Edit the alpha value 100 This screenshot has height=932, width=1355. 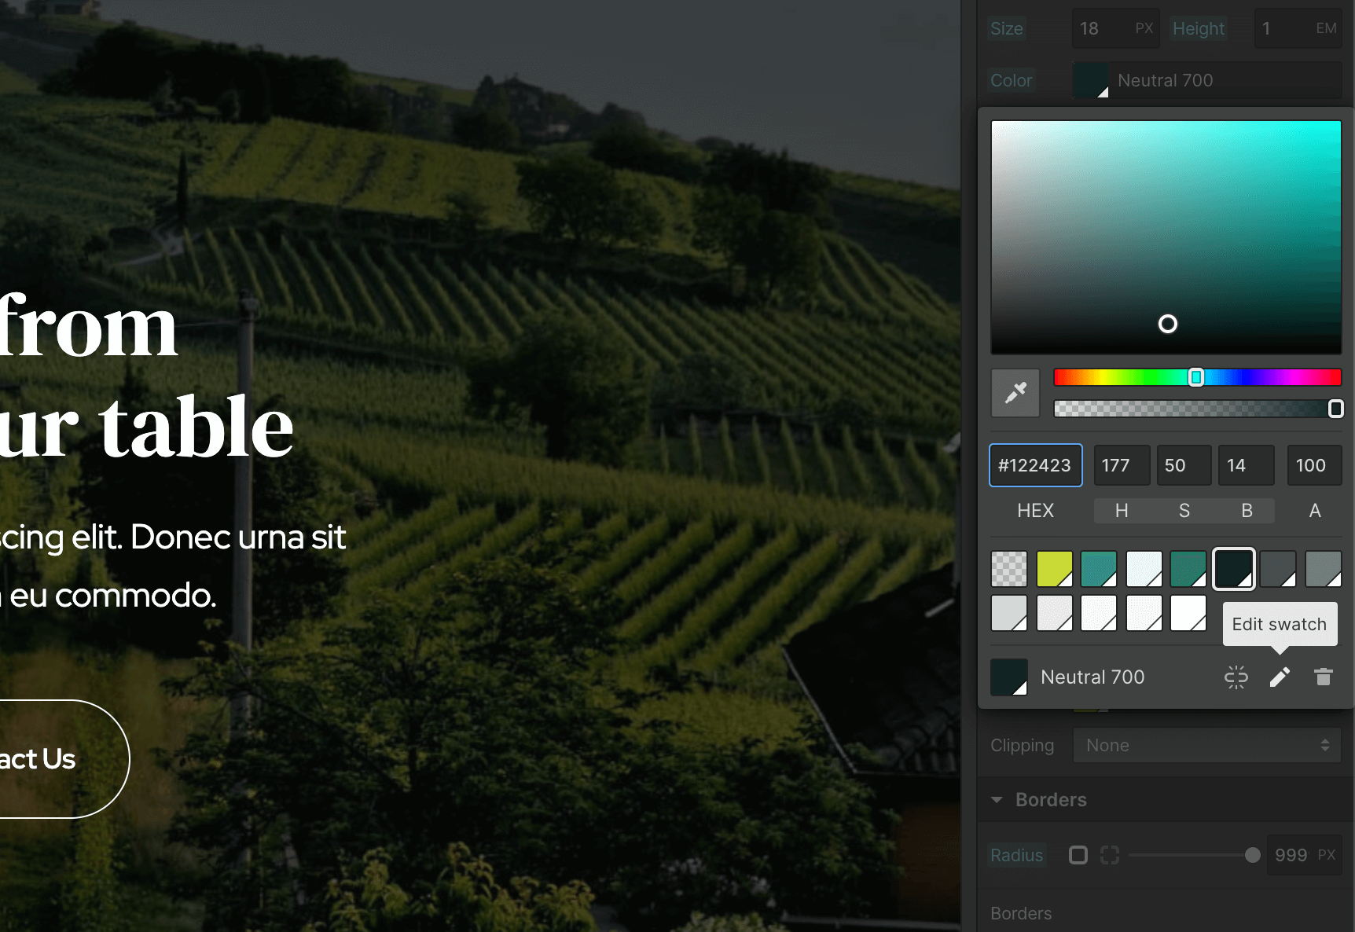click(1314, 465)
